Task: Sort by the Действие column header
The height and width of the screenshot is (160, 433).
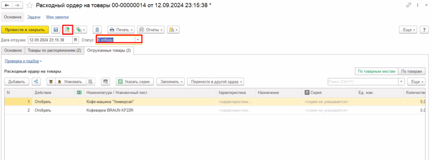Action: (x=53, y=93)
